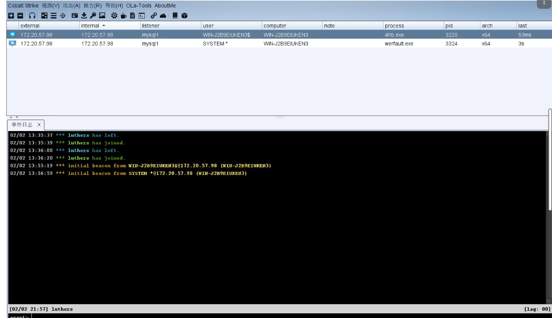Click the coffee cup Java applet icon
552x318 pixels.
[124, 15]
